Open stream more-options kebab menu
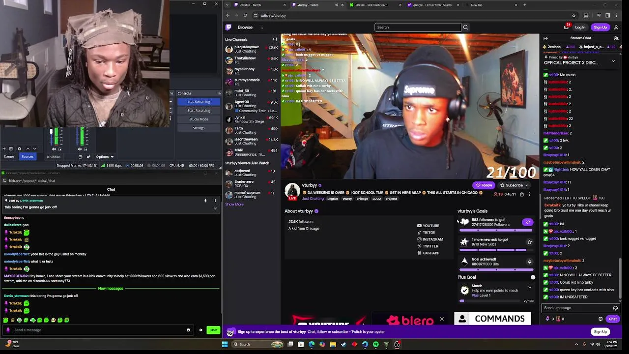This screenshot has width=629, height=354. coord(529,194)
